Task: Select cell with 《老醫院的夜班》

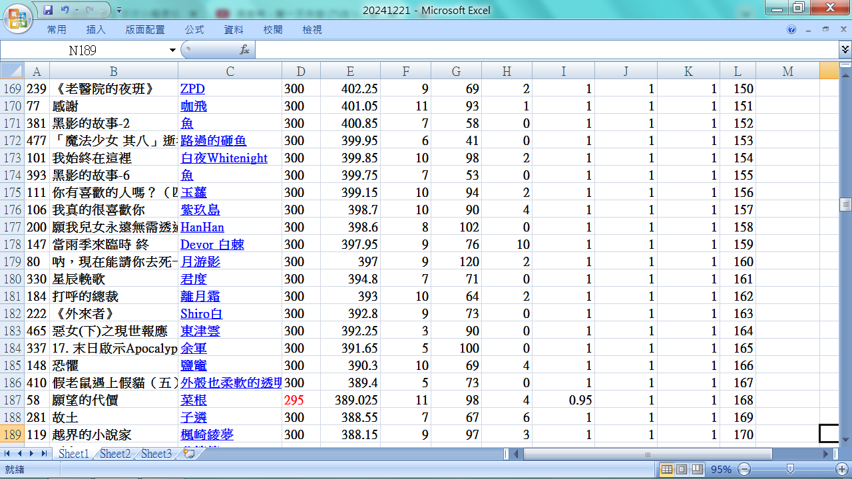Action: (114, 88)
